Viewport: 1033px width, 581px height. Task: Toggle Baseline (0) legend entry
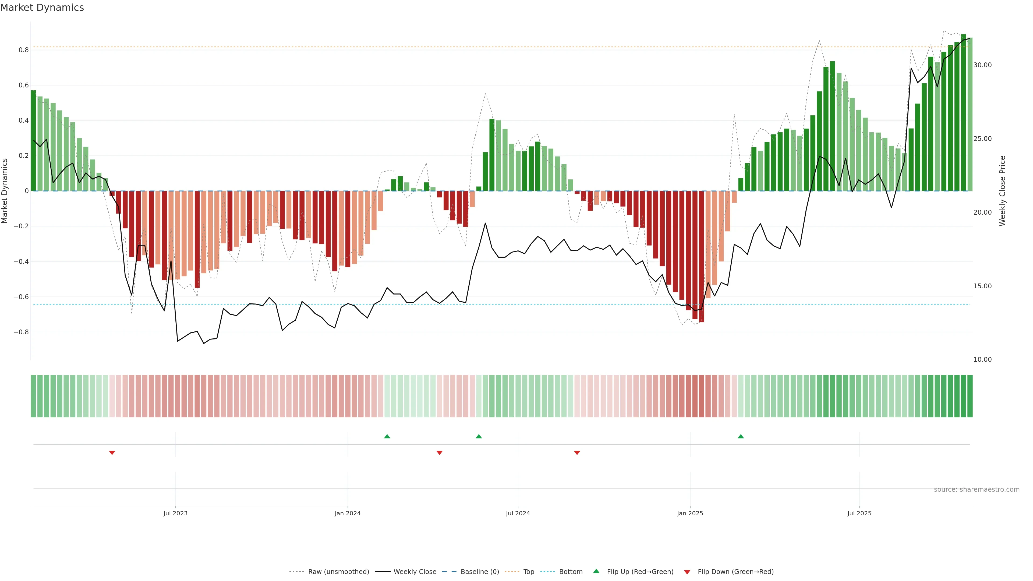(x=480, y=572)
